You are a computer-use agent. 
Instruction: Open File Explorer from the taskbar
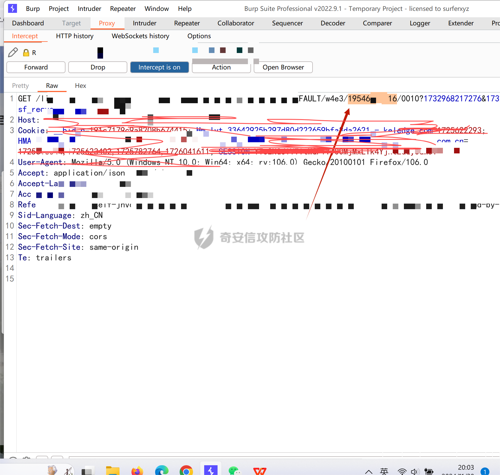pos(113,471)
